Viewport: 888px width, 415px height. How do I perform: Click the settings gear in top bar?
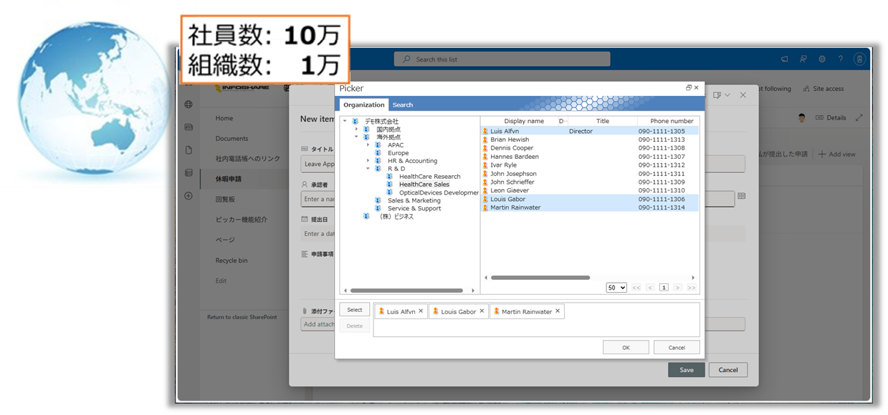click(822, 59)
